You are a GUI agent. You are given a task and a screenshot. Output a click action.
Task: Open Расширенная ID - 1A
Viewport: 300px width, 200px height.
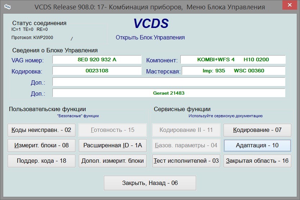pos(112,146)
